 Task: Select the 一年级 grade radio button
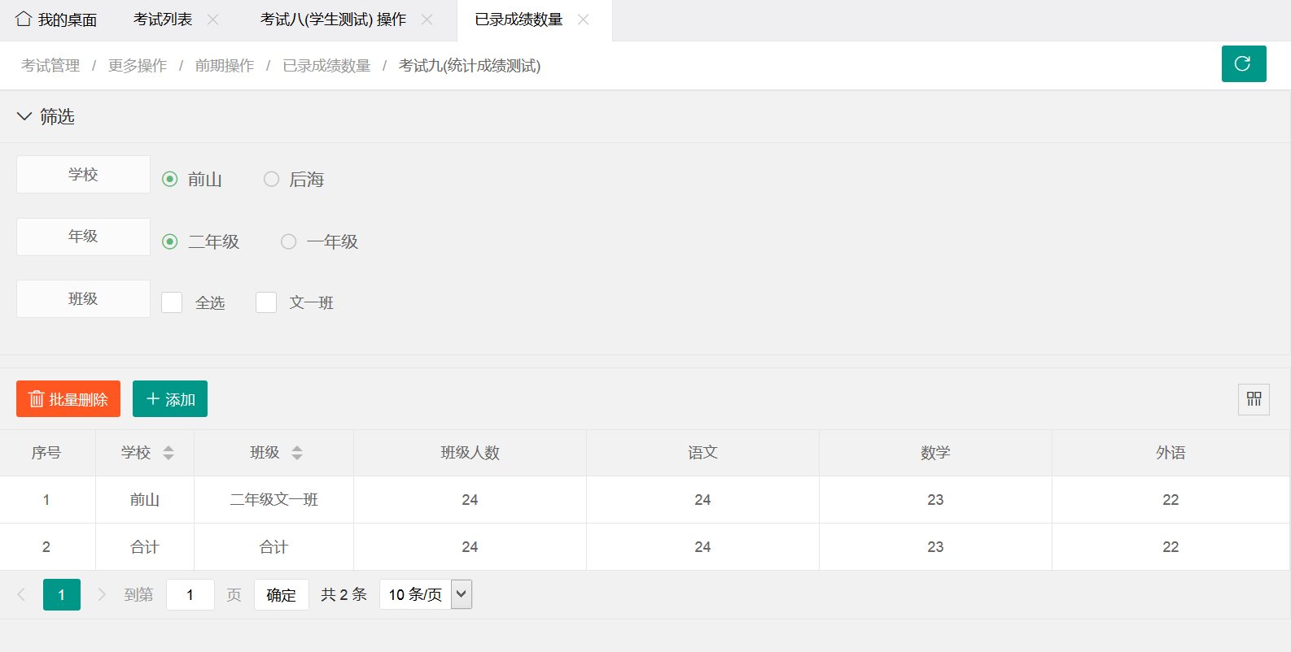click(289, 241)
